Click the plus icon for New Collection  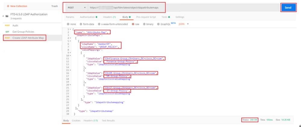pyautogui.click(x=8, y=6)
